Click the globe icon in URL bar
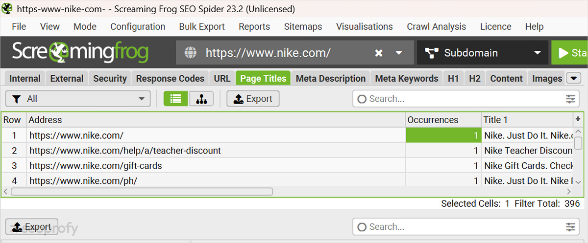 click(x=191, y=53)
